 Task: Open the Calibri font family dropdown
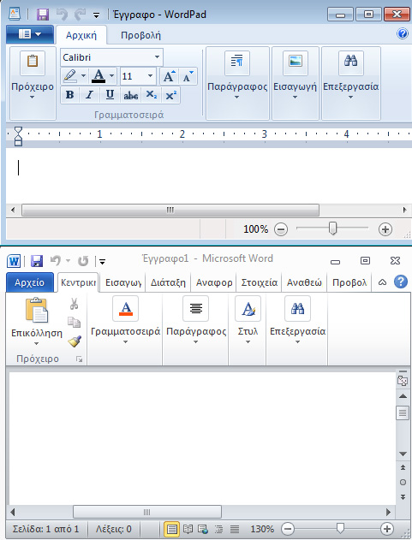(158, 57)
